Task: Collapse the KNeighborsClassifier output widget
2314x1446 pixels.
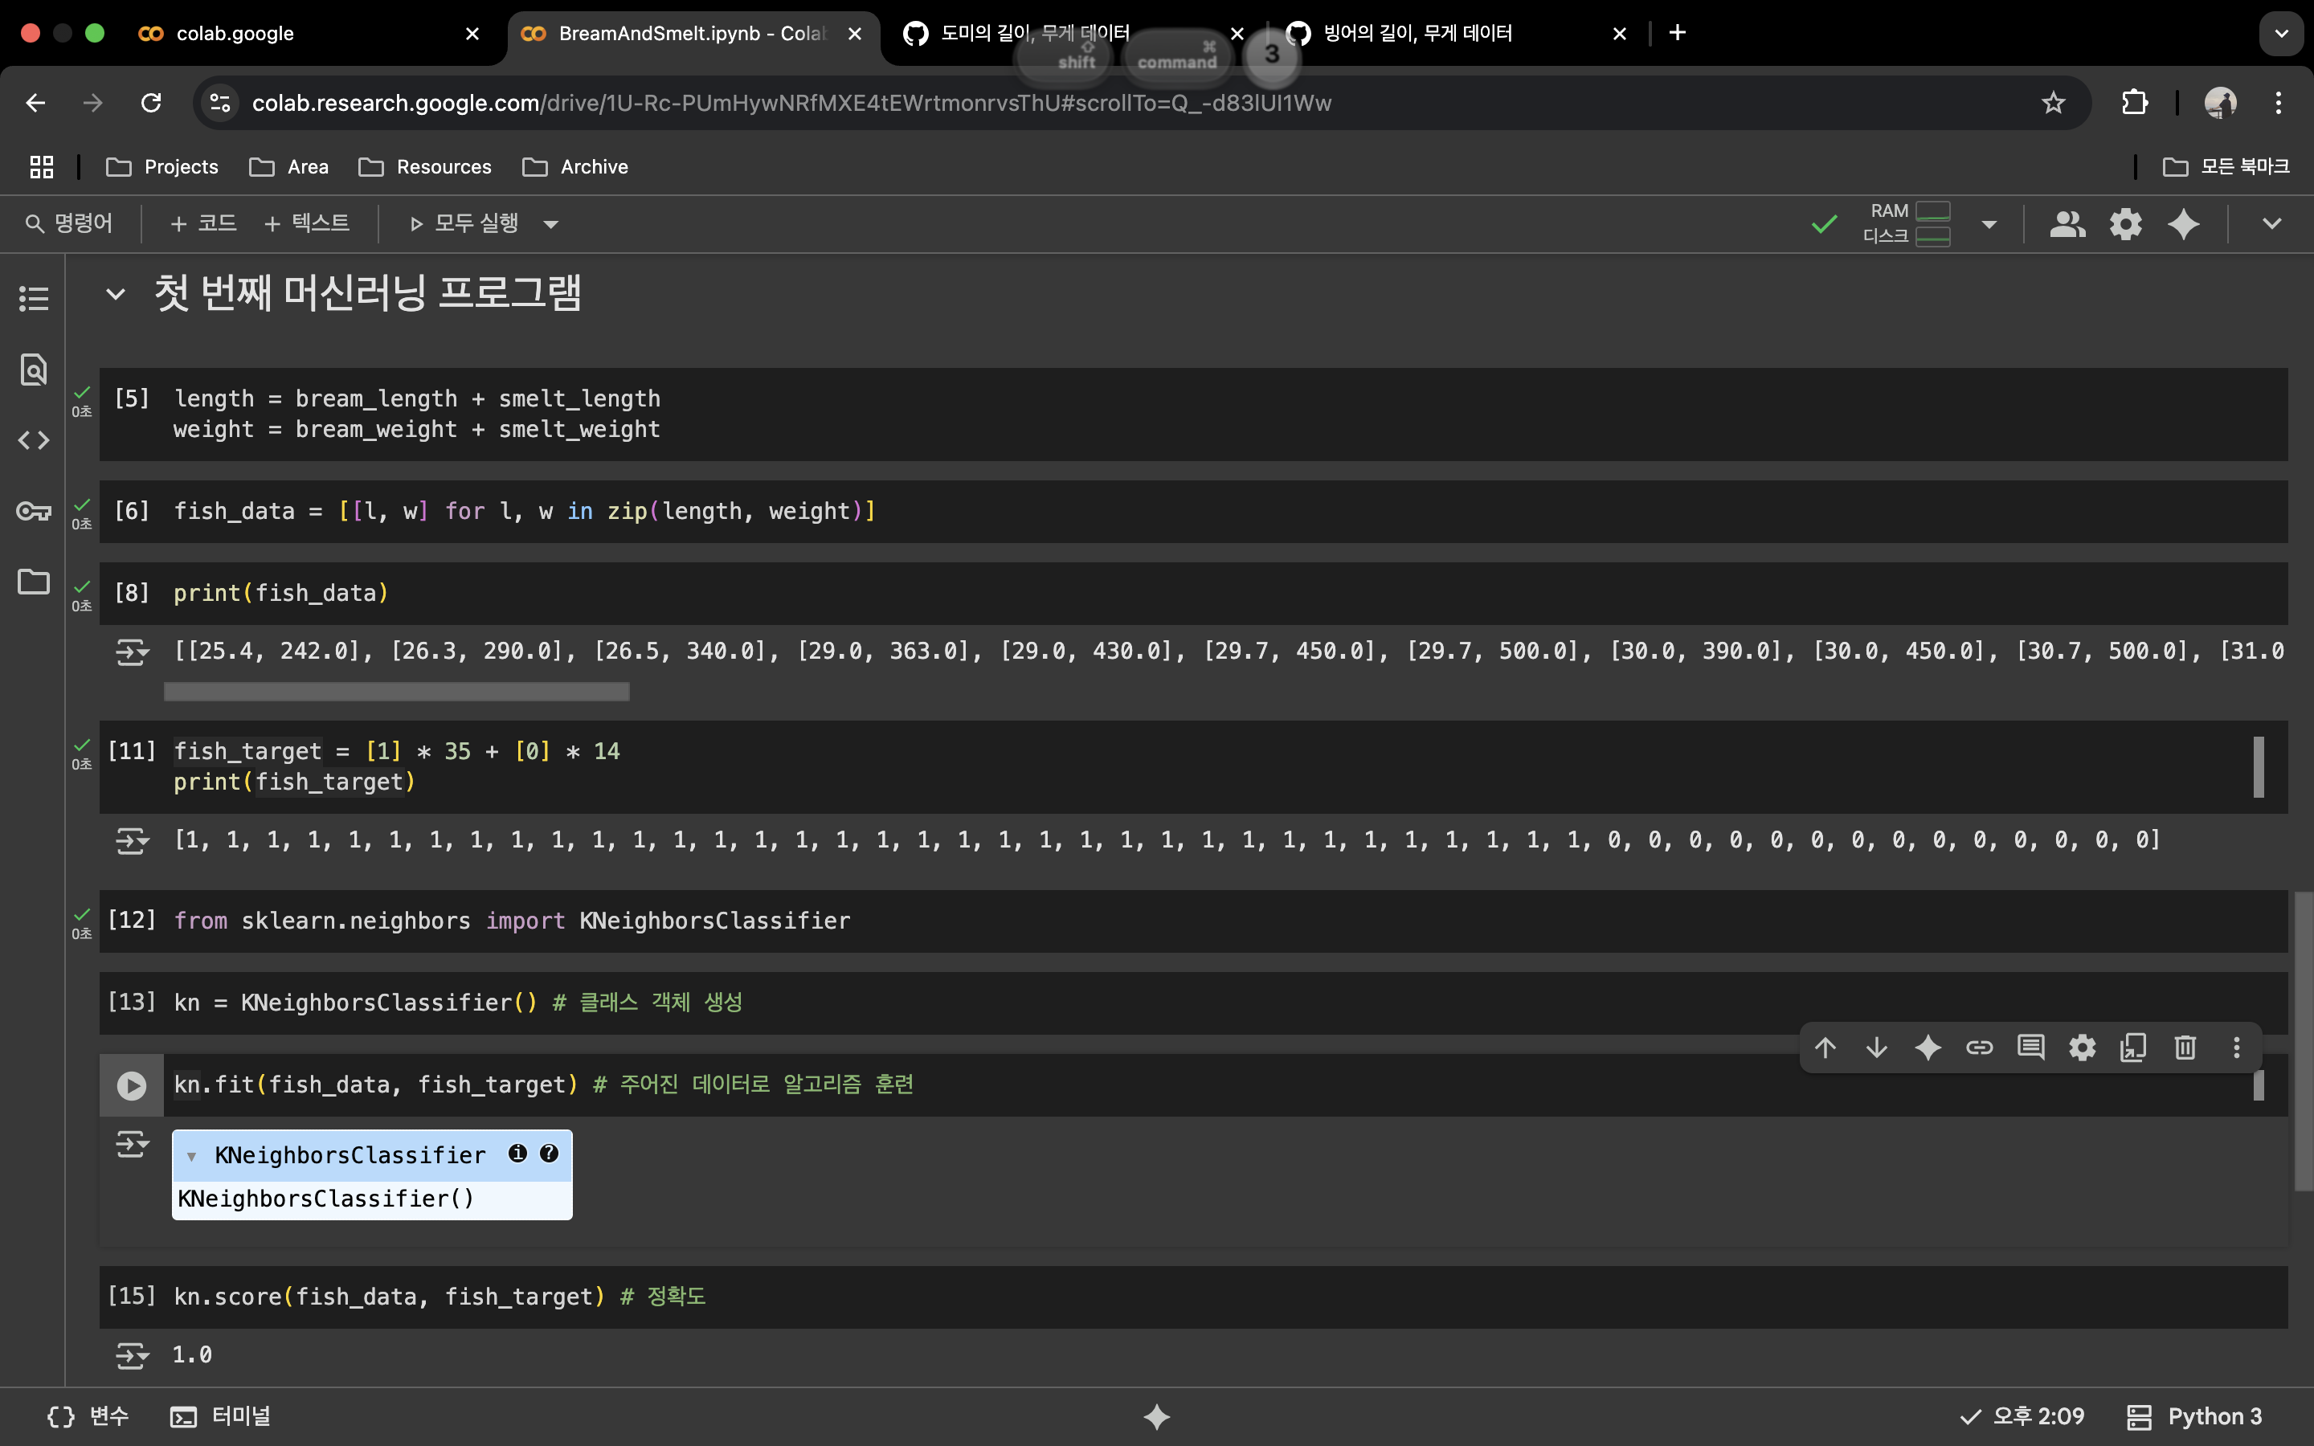Action: pos(191,1156)
